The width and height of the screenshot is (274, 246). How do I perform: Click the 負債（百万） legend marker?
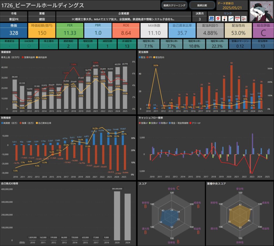click(21, 123)
